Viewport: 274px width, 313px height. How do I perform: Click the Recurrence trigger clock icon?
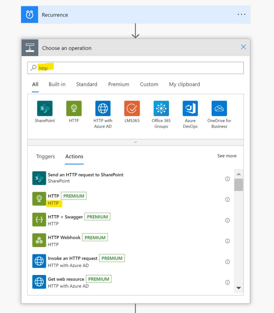coord(29,15)
